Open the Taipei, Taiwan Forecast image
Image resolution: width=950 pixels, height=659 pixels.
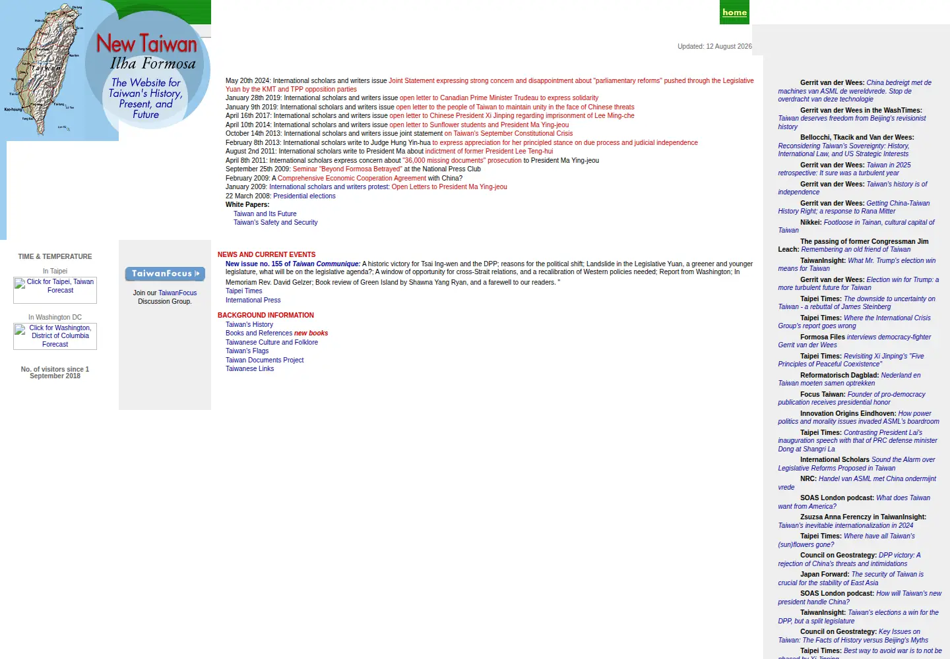tap(55, 290)
